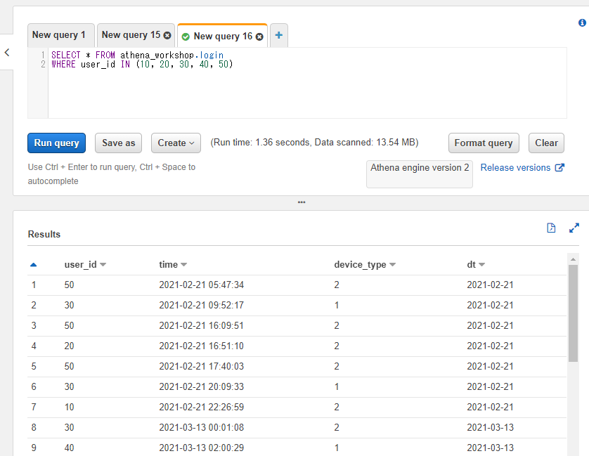Click the green success check on New query 16
The width and height of the screenshot is (589, 456).
point(186,37)
